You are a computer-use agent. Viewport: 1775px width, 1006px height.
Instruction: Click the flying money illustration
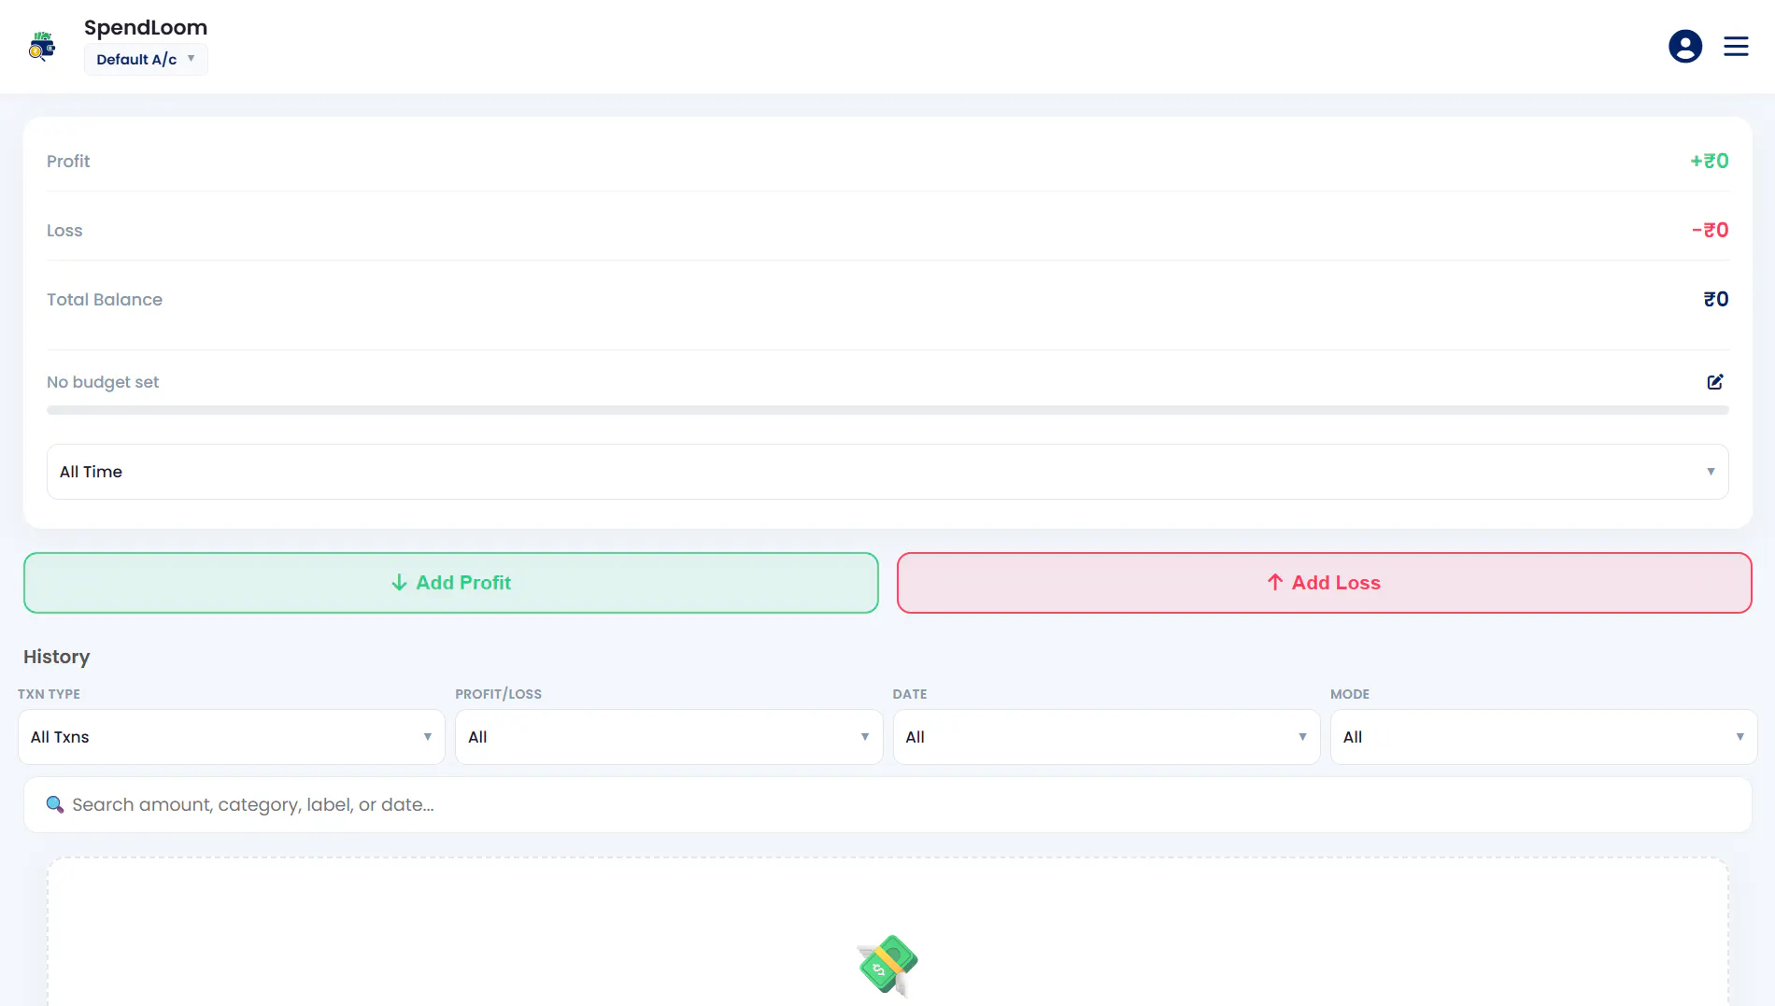(887, 966)
